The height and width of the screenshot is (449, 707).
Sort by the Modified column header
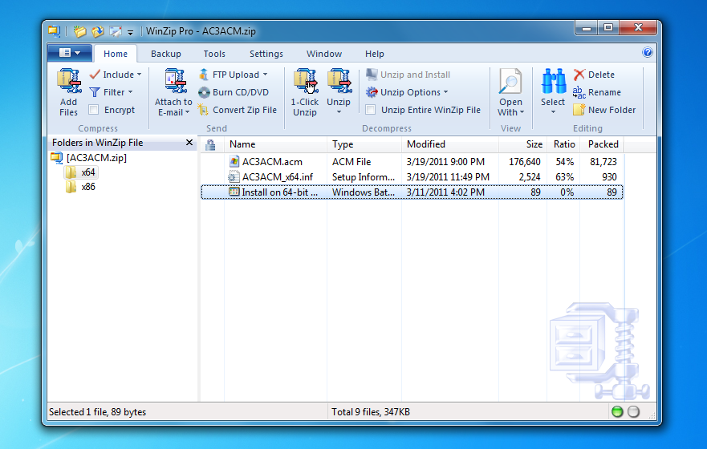(450, 144)
